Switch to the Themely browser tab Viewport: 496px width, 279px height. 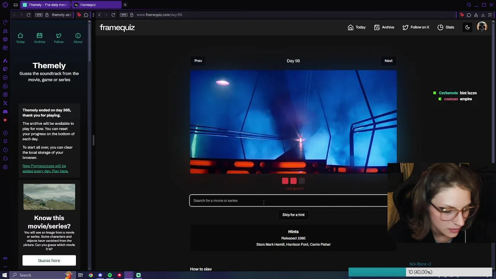pyautogui.click(x=45, y=5)
